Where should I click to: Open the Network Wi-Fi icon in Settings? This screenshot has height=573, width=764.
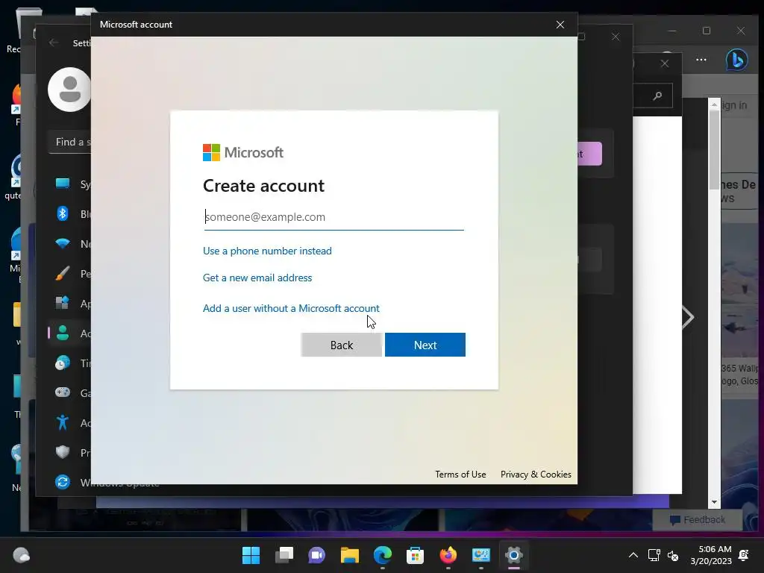63,244
